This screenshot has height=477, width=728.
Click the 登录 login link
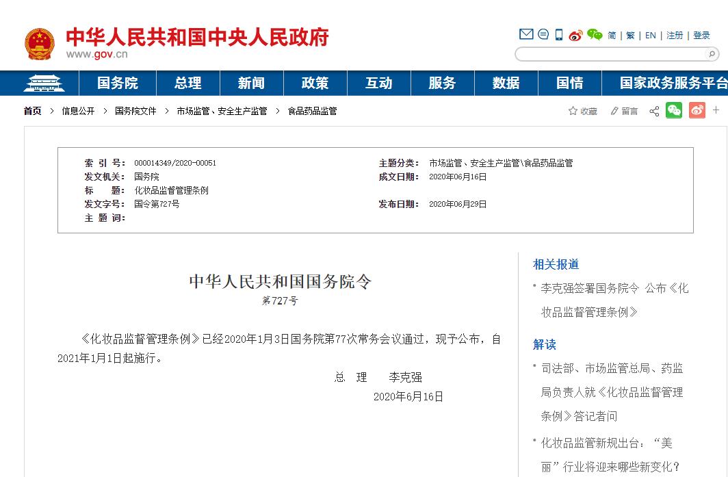702,35
